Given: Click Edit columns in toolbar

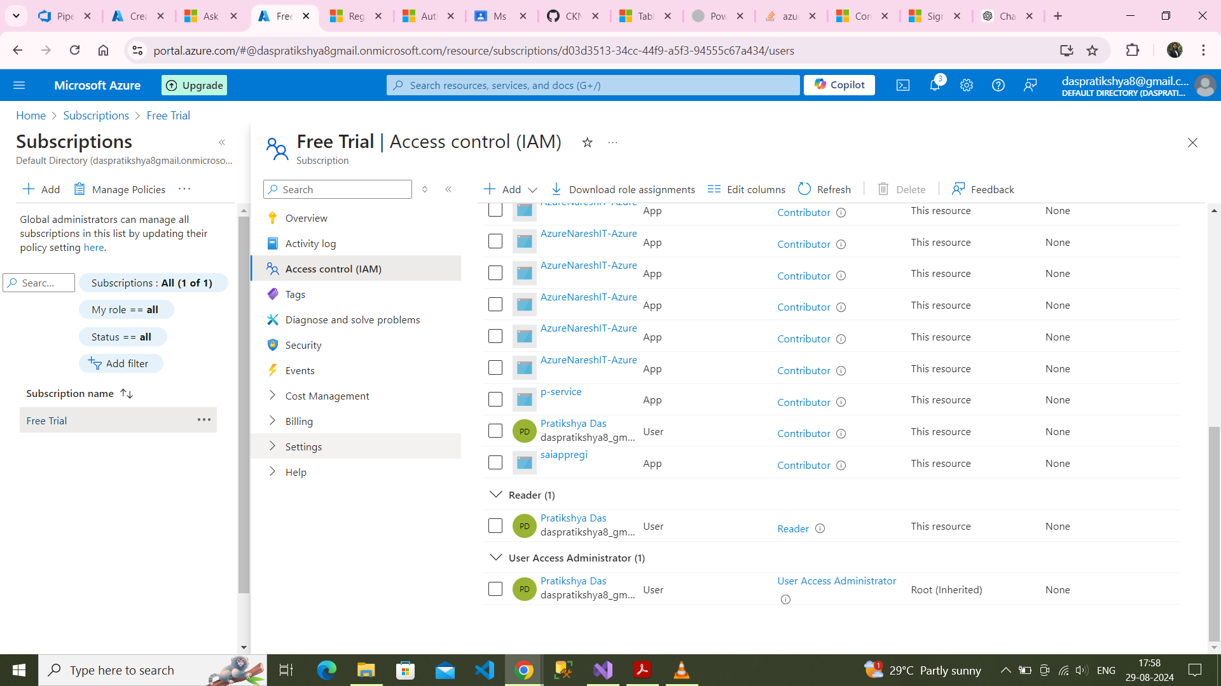Looking at the screenshot, I should (747, 189).
